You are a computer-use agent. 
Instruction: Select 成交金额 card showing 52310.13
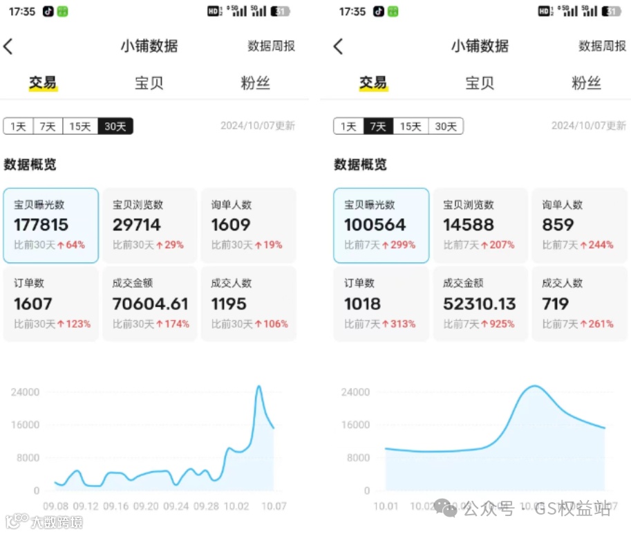(480, 304)
